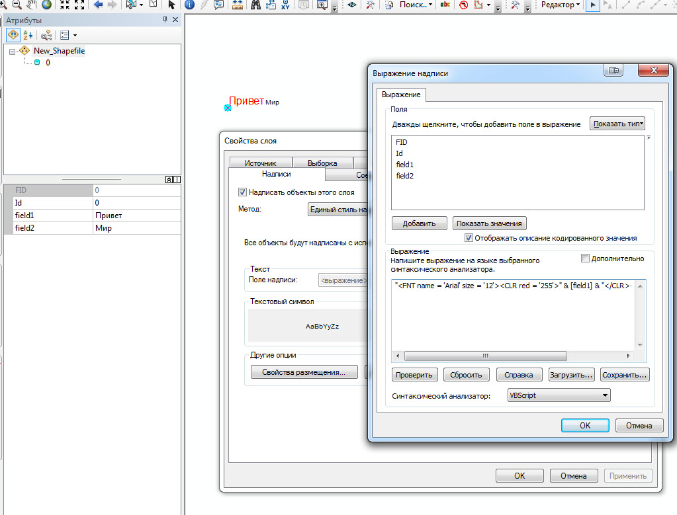Image resolution: width=677 pixels, height=515 pixels.
Task: Click OK in Свойства слоя window
Action: 519,476
